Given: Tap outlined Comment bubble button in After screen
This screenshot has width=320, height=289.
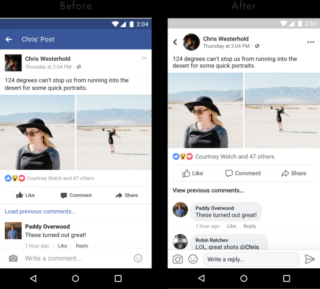Looking at the screenshot, I should [243, 173].
